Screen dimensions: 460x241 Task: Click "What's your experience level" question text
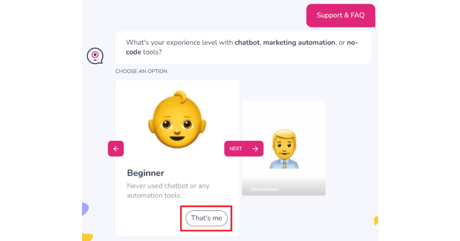[180, 43]
